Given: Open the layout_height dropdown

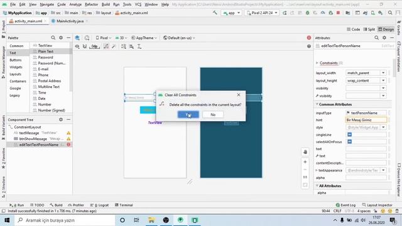Looking at the screenshot, I should tap(383, 80).
